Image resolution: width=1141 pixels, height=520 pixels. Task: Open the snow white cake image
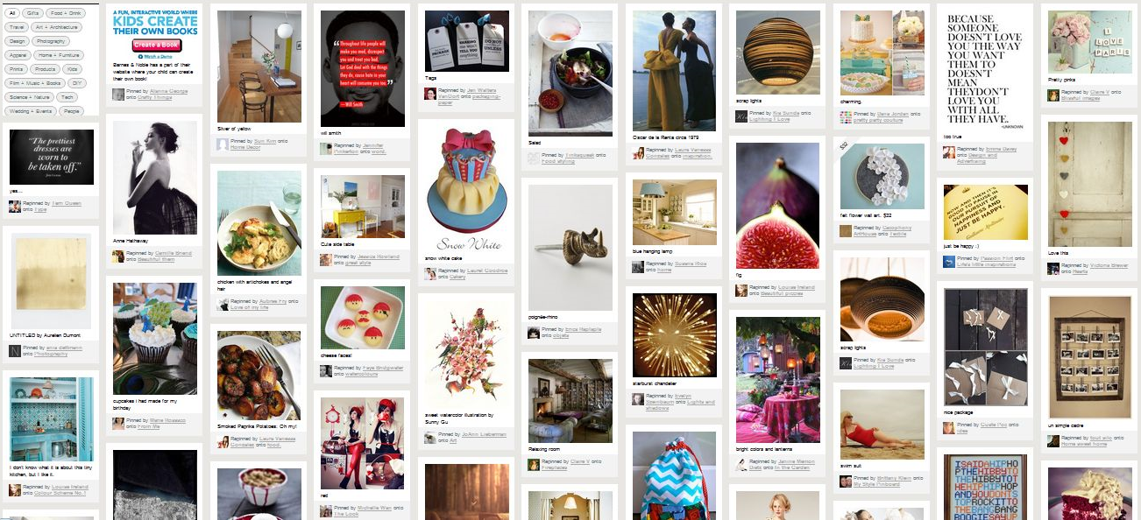point(466,186)
